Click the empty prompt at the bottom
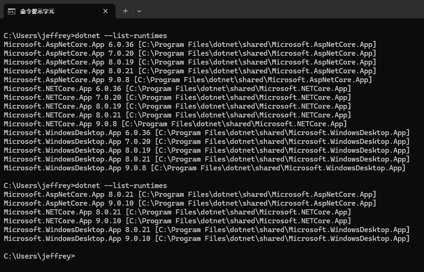 39,256
